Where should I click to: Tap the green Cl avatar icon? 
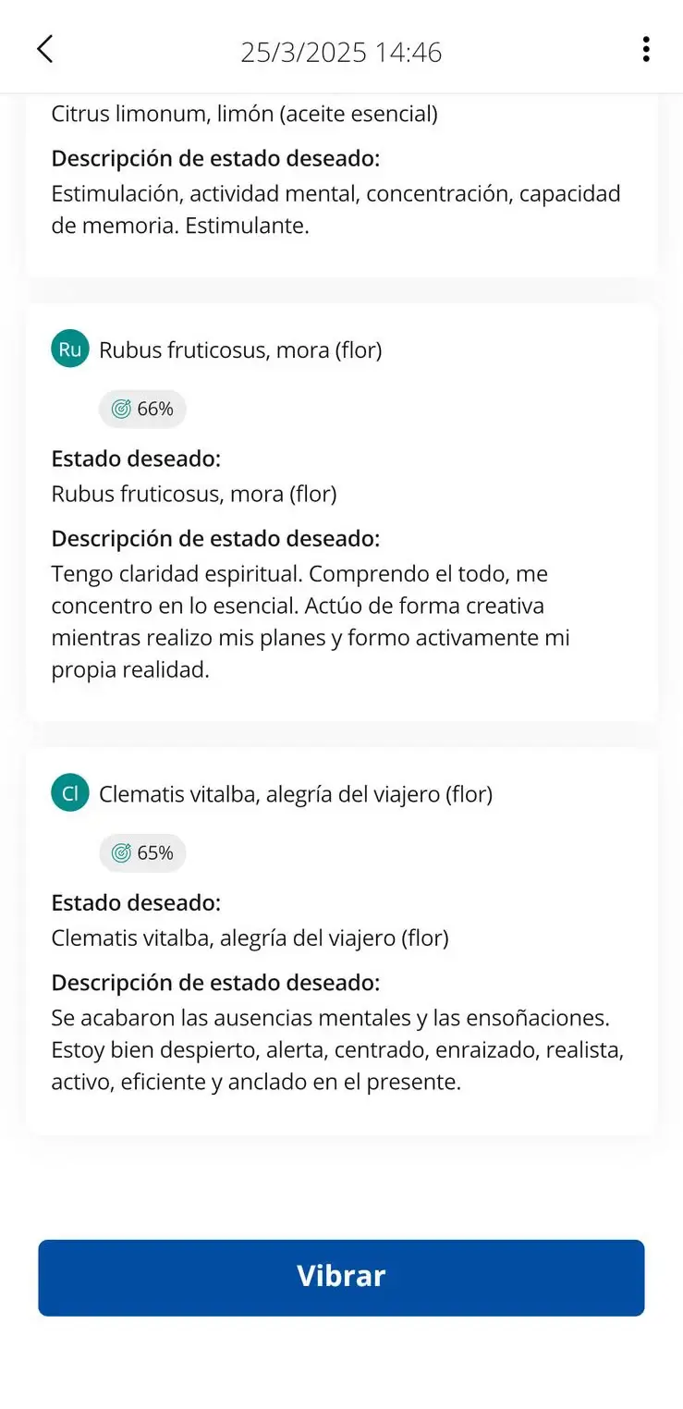[x=70, y=793]
